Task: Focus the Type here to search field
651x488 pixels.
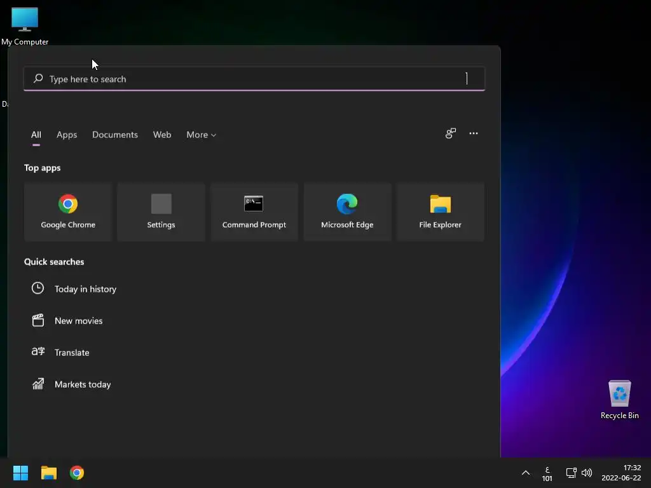Action: pyautogui.click(x=254, y=78)
